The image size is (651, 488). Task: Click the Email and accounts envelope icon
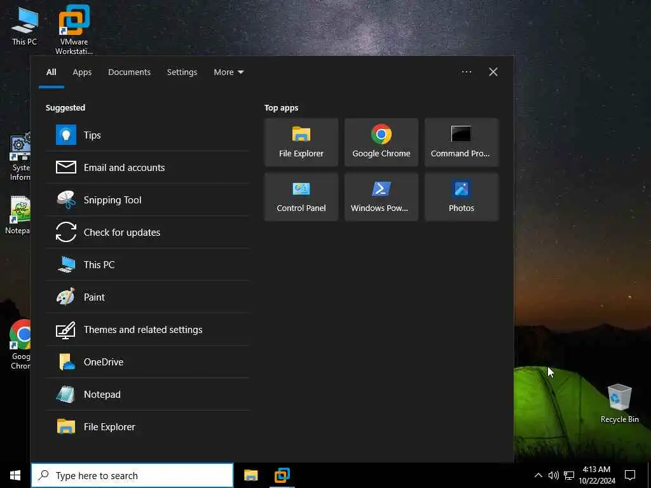coord(66,167)
